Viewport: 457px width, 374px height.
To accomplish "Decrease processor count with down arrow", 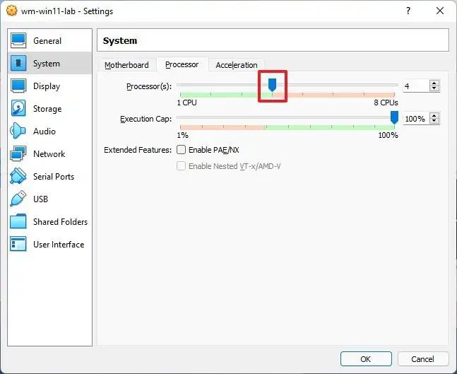I will click(x=434, y=88).
